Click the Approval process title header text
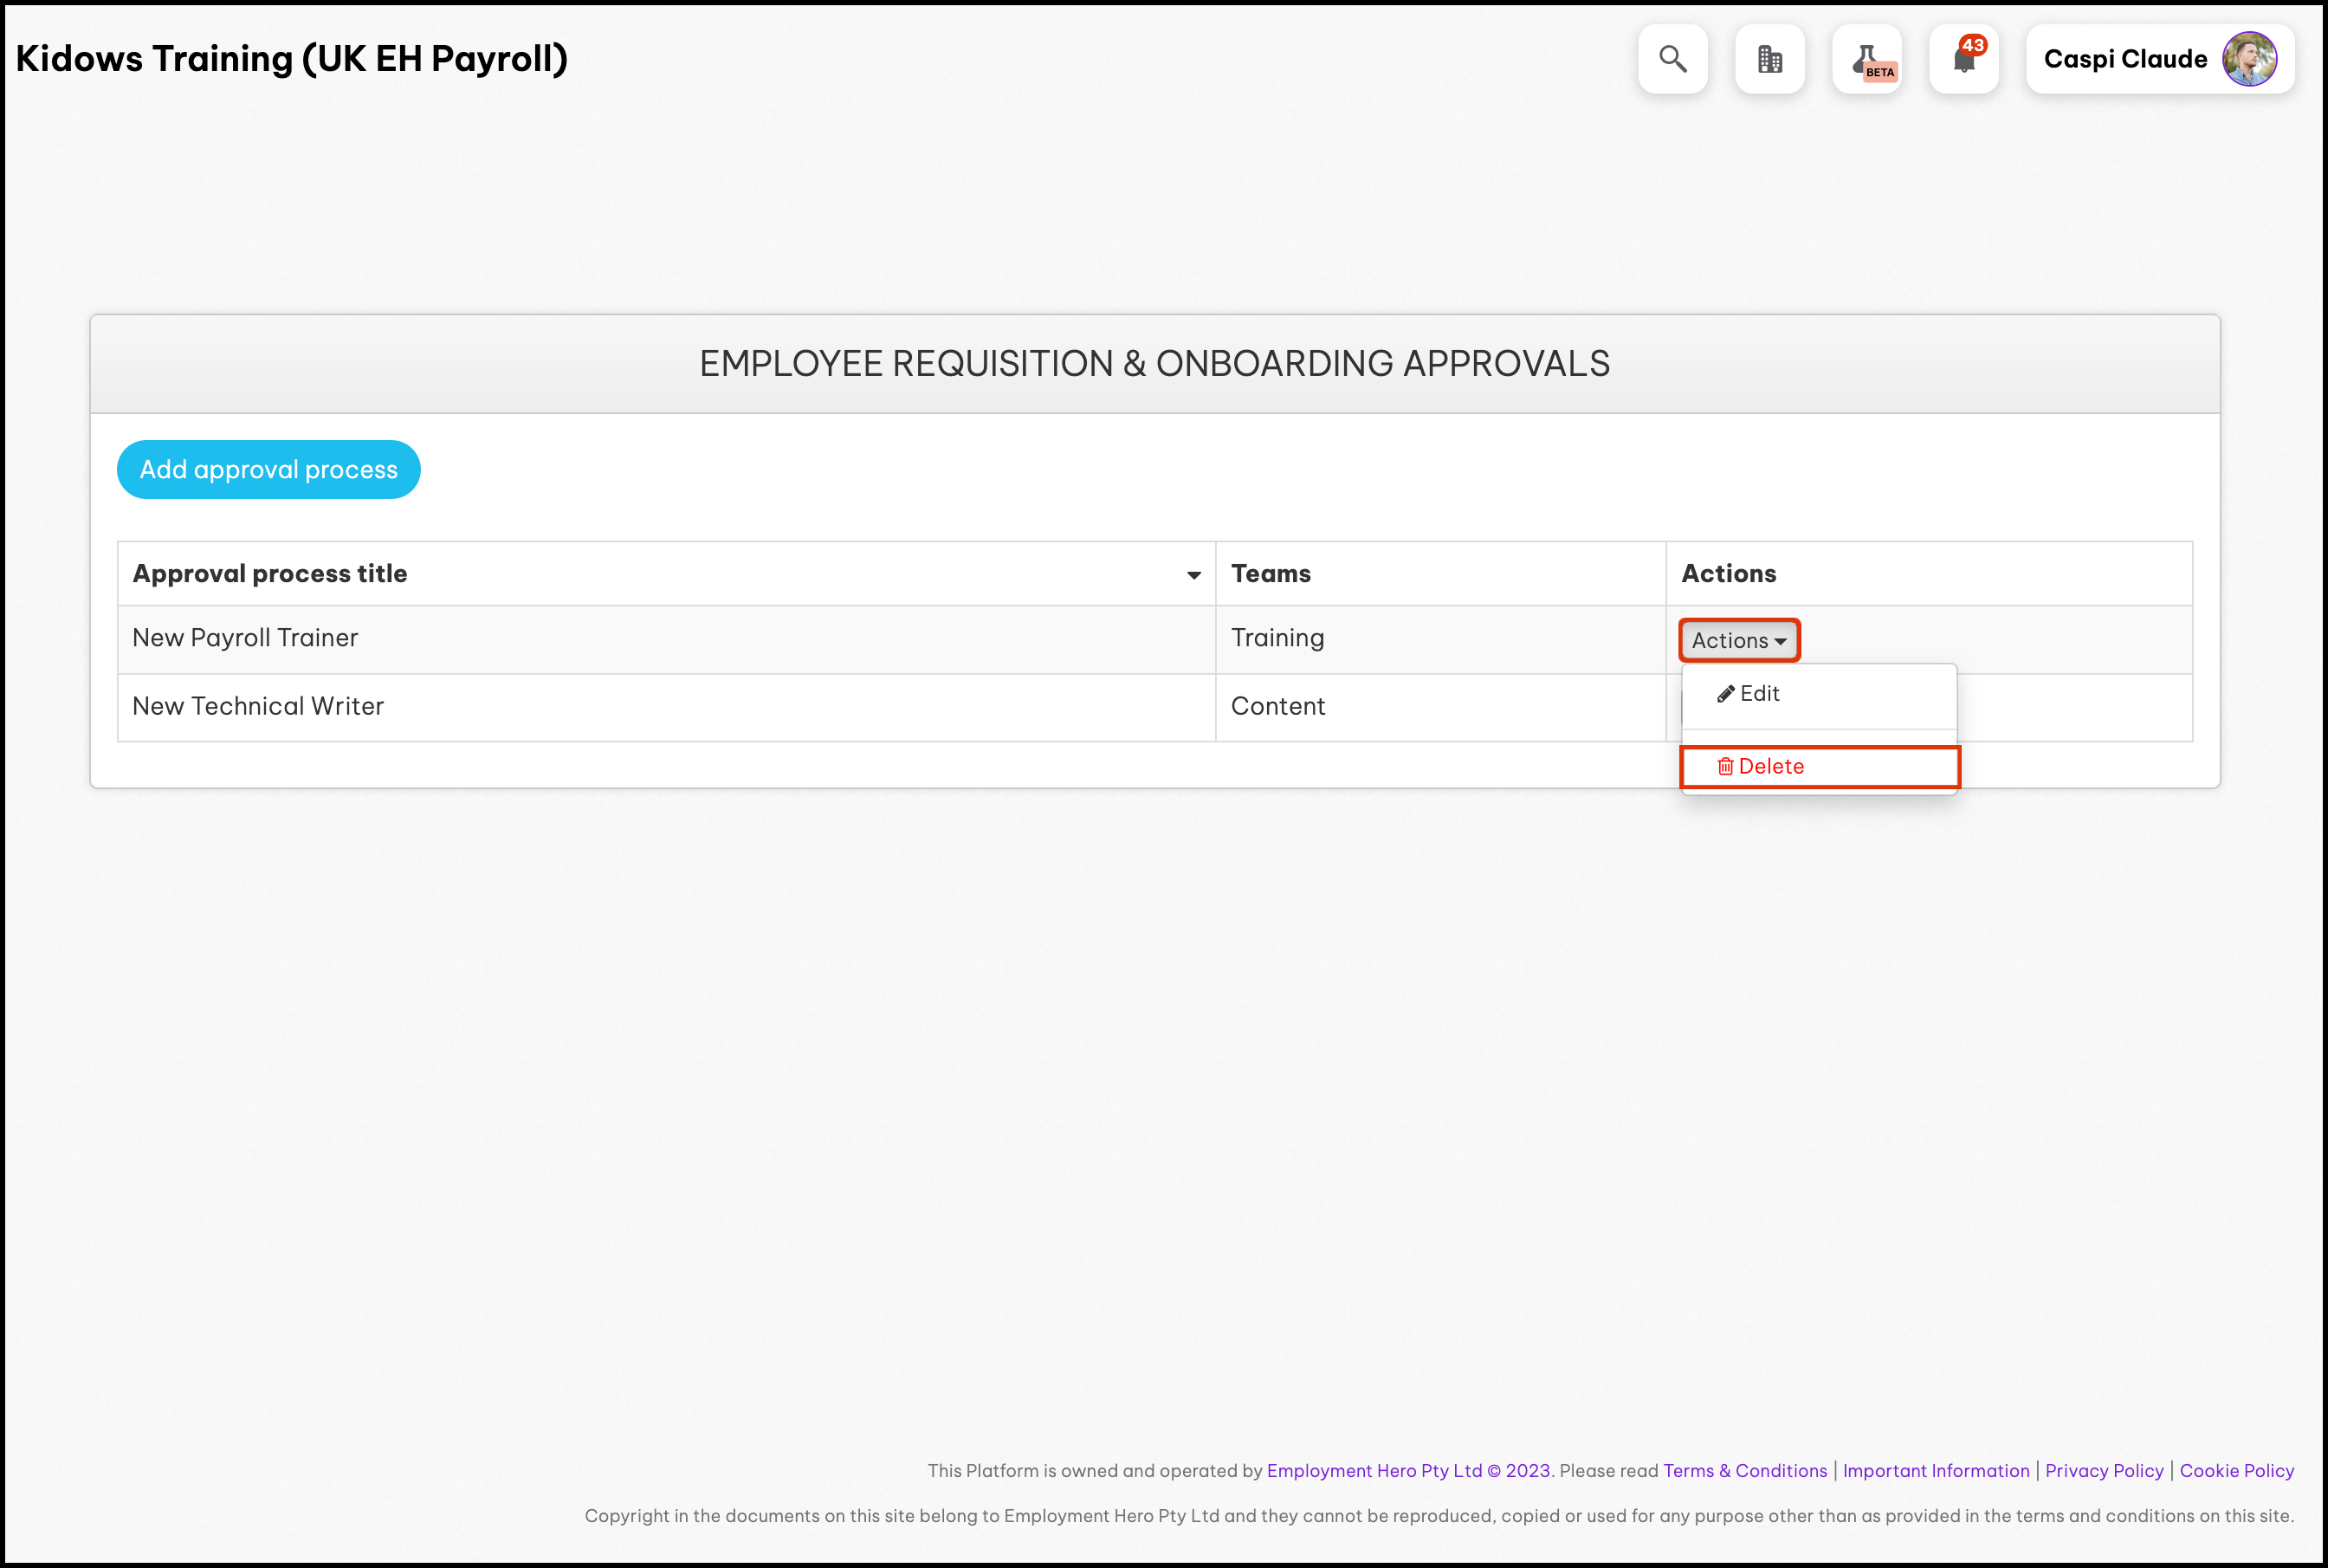Viewport: 2328px width, 1568px height. tap(270, 573)
